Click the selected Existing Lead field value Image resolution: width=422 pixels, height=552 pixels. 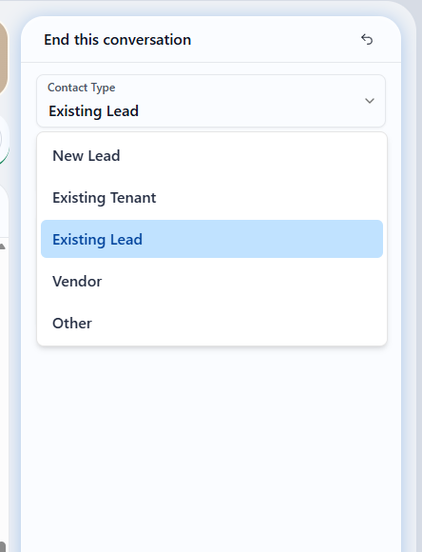[93, 111]
